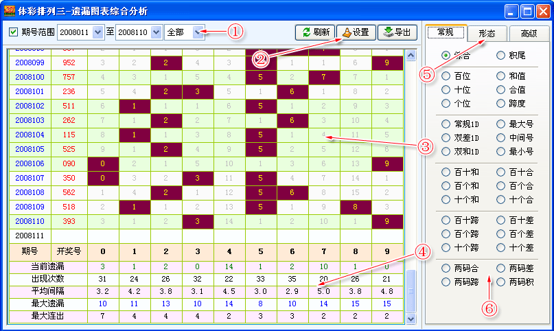This screenshot has width=554, height=331.
Task: Select the 跨度 radio button
Action: [x=501, y=104]
